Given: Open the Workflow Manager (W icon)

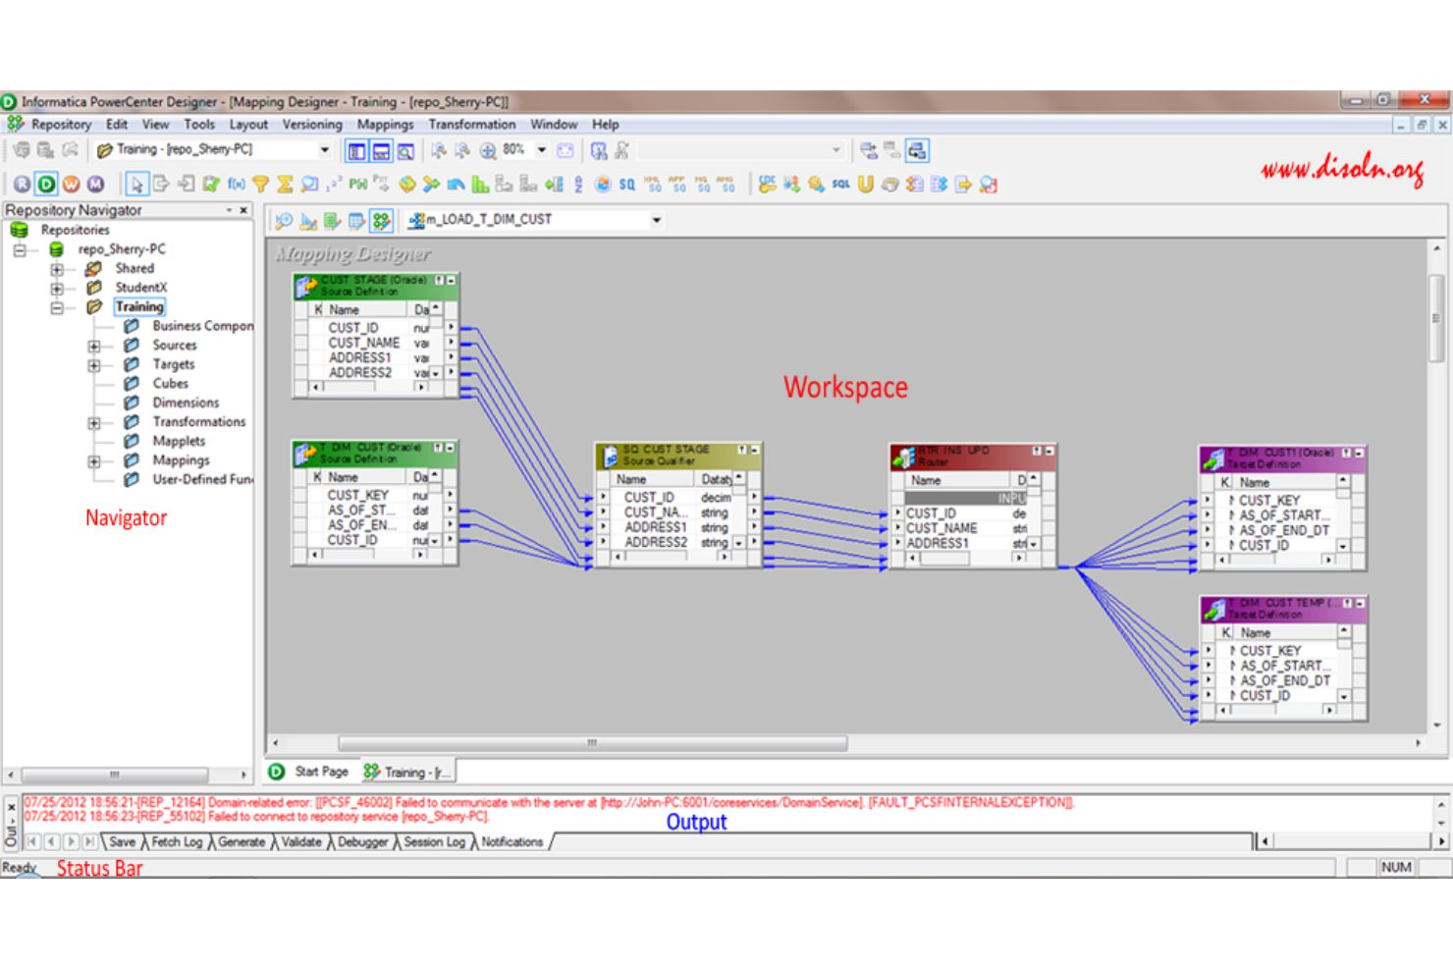Looking at the screenshot, I should (71, 184).
